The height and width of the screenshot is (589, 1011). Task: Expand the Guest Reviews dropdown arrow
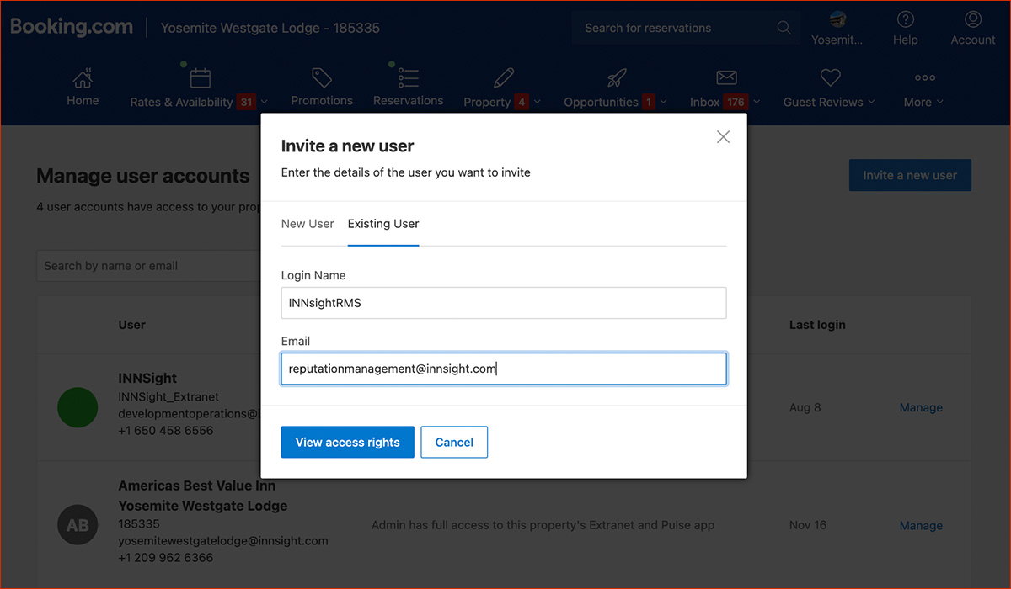click(871, 103)
